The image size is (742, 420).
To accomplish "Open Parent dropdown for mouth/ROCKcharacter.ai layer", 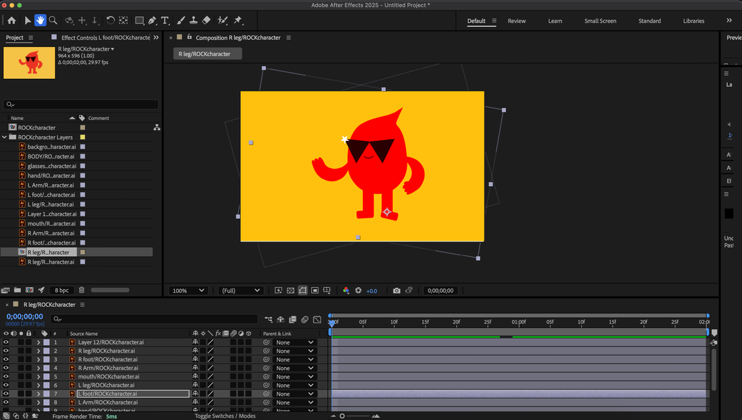I will point(294,376).
